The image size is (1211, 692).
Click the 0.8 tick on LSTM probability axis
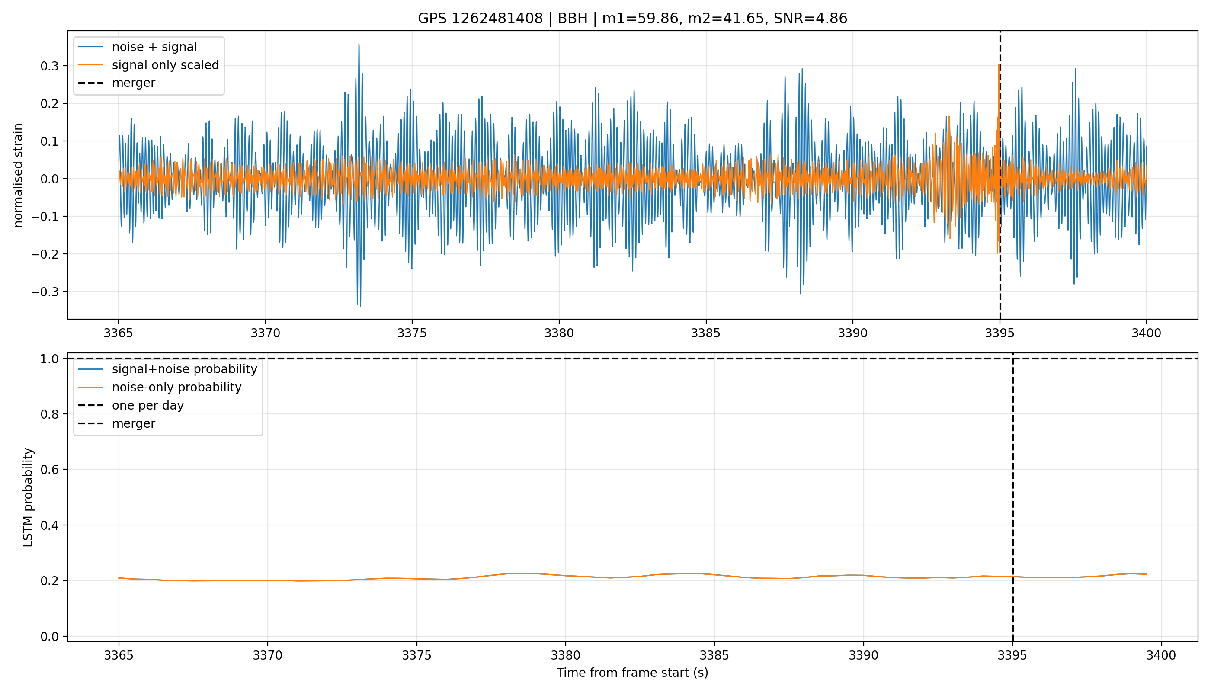coord(49,414)
